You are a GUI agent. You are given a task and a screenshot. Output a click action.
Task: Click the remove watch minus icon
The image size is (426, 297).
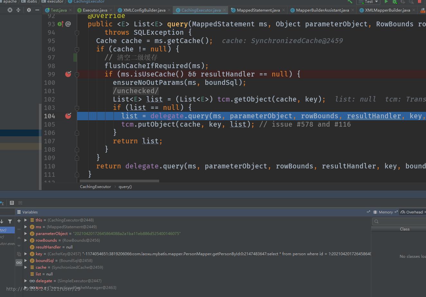19,229
